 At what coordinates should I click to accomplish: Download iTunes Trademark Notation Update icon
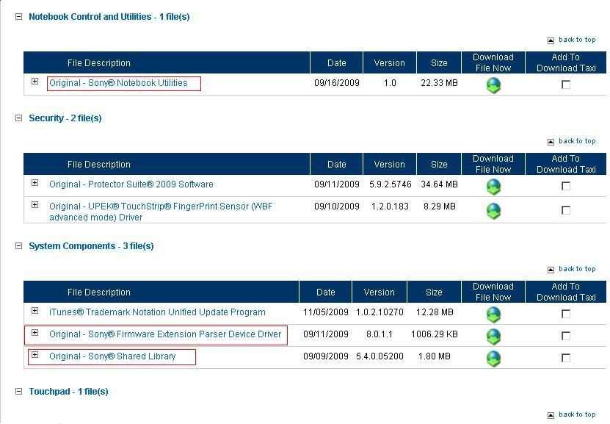click(493, 315)
